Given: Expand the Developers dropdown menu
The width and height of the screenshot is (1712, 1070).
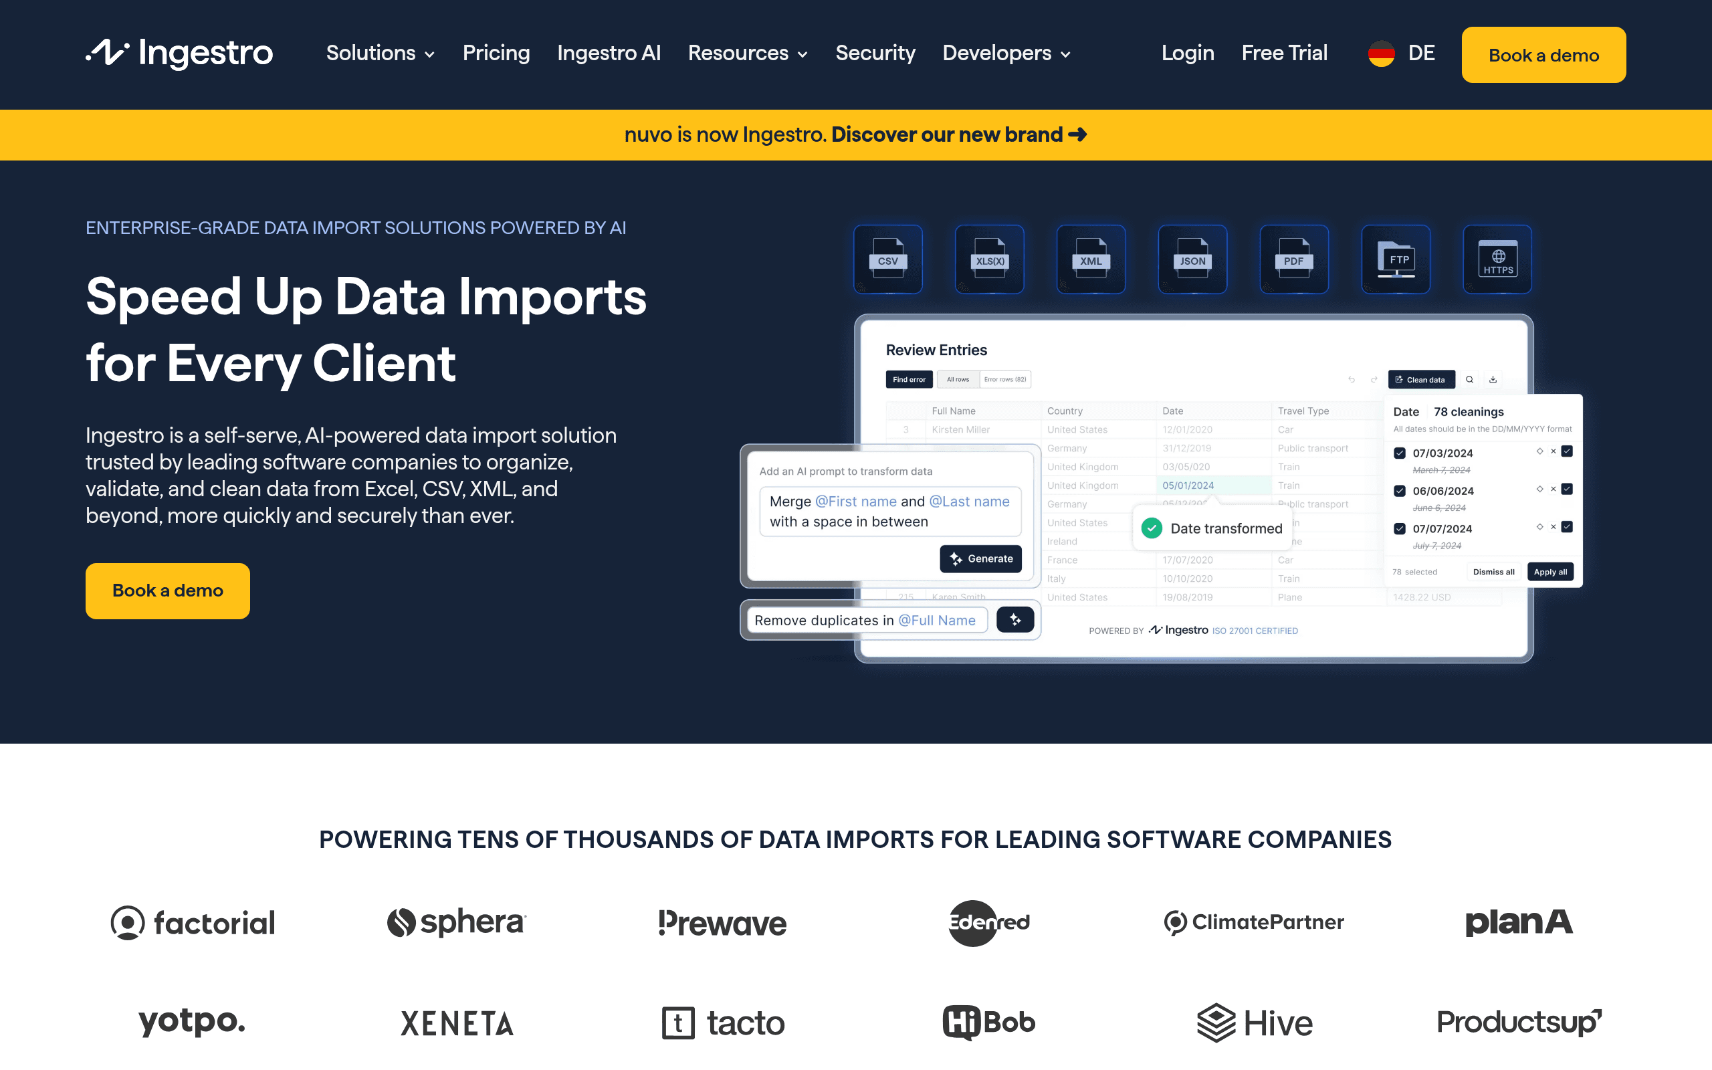Looking at the screenshot, I should click(1006, 53).
